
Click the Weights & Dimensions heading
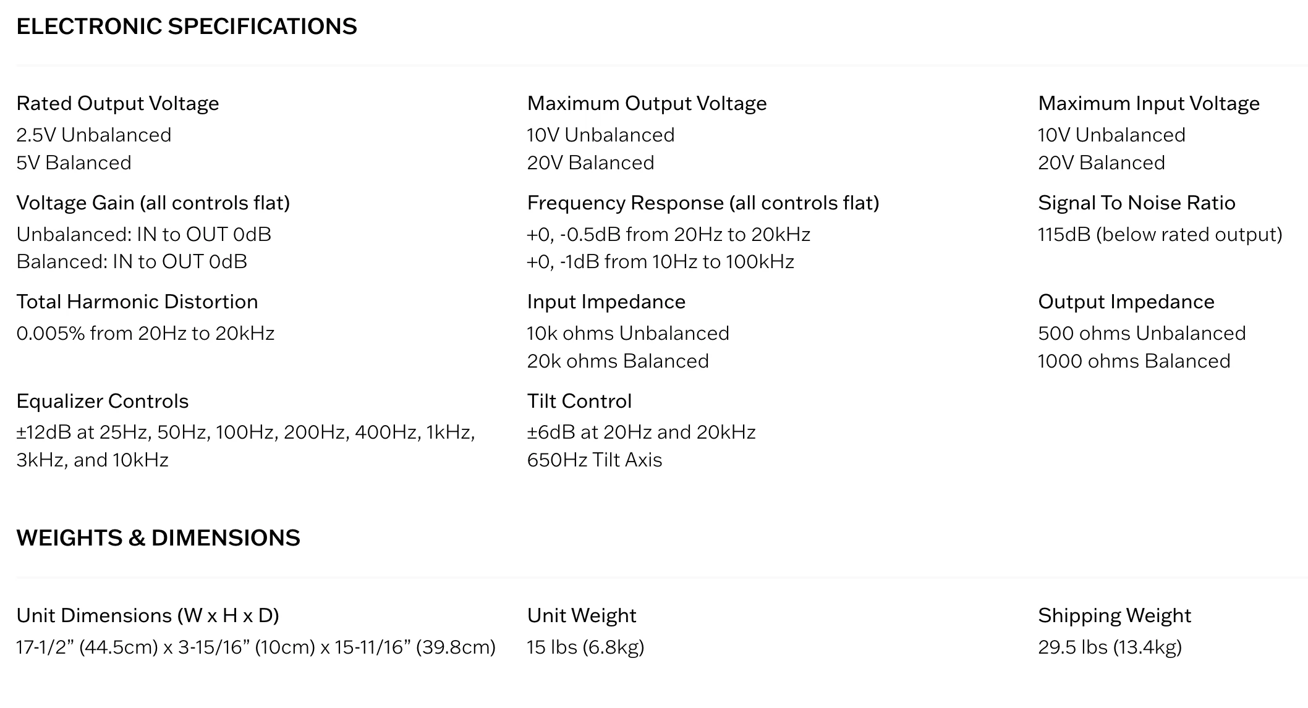click(158, 538)
